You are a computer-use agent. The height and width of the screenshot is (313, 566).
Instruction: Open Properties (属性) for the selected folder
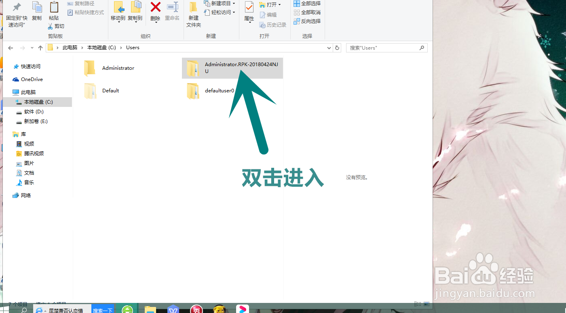(249, 11)
